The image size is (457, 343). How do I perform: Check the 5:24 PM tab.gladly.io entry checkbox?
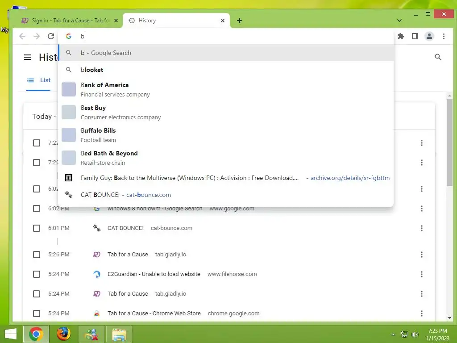coord(37,294)
